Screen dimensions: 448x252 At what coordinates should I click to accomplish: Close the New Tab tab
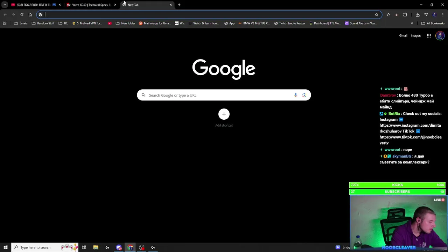pos(171,5)
